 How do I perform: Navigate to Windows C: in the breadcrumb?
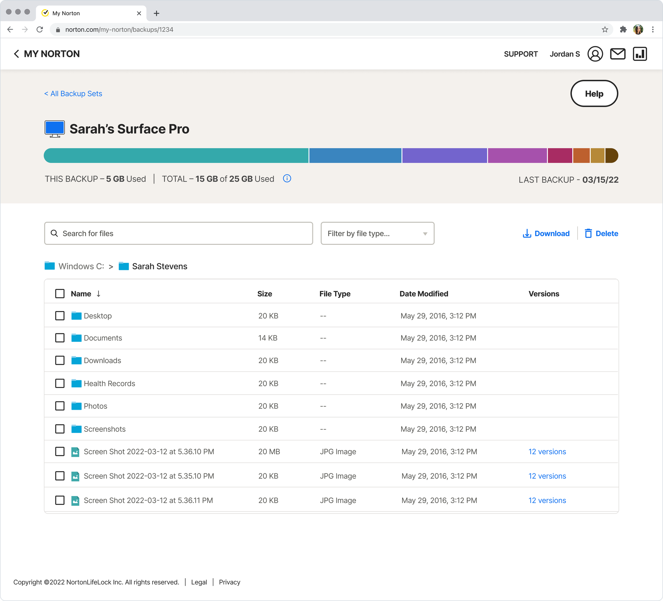click(81, 266)
